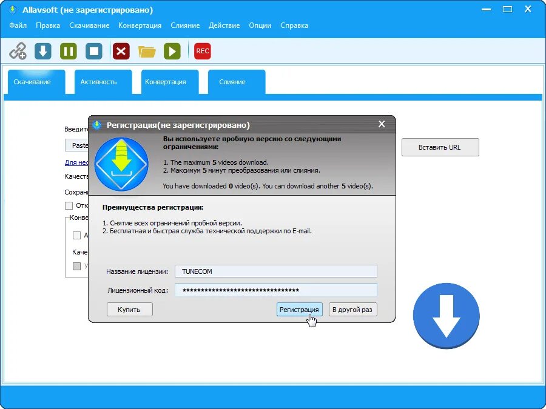This screenshot has height=409, width=546.
Task: Click the paste URL link-plus toolbar icon
Action: (x=18, y=51)
